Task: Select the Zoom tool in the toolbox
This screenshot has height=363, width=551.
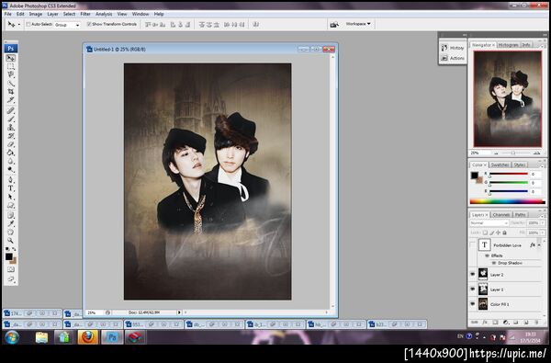Action: [x=10, y=241]
